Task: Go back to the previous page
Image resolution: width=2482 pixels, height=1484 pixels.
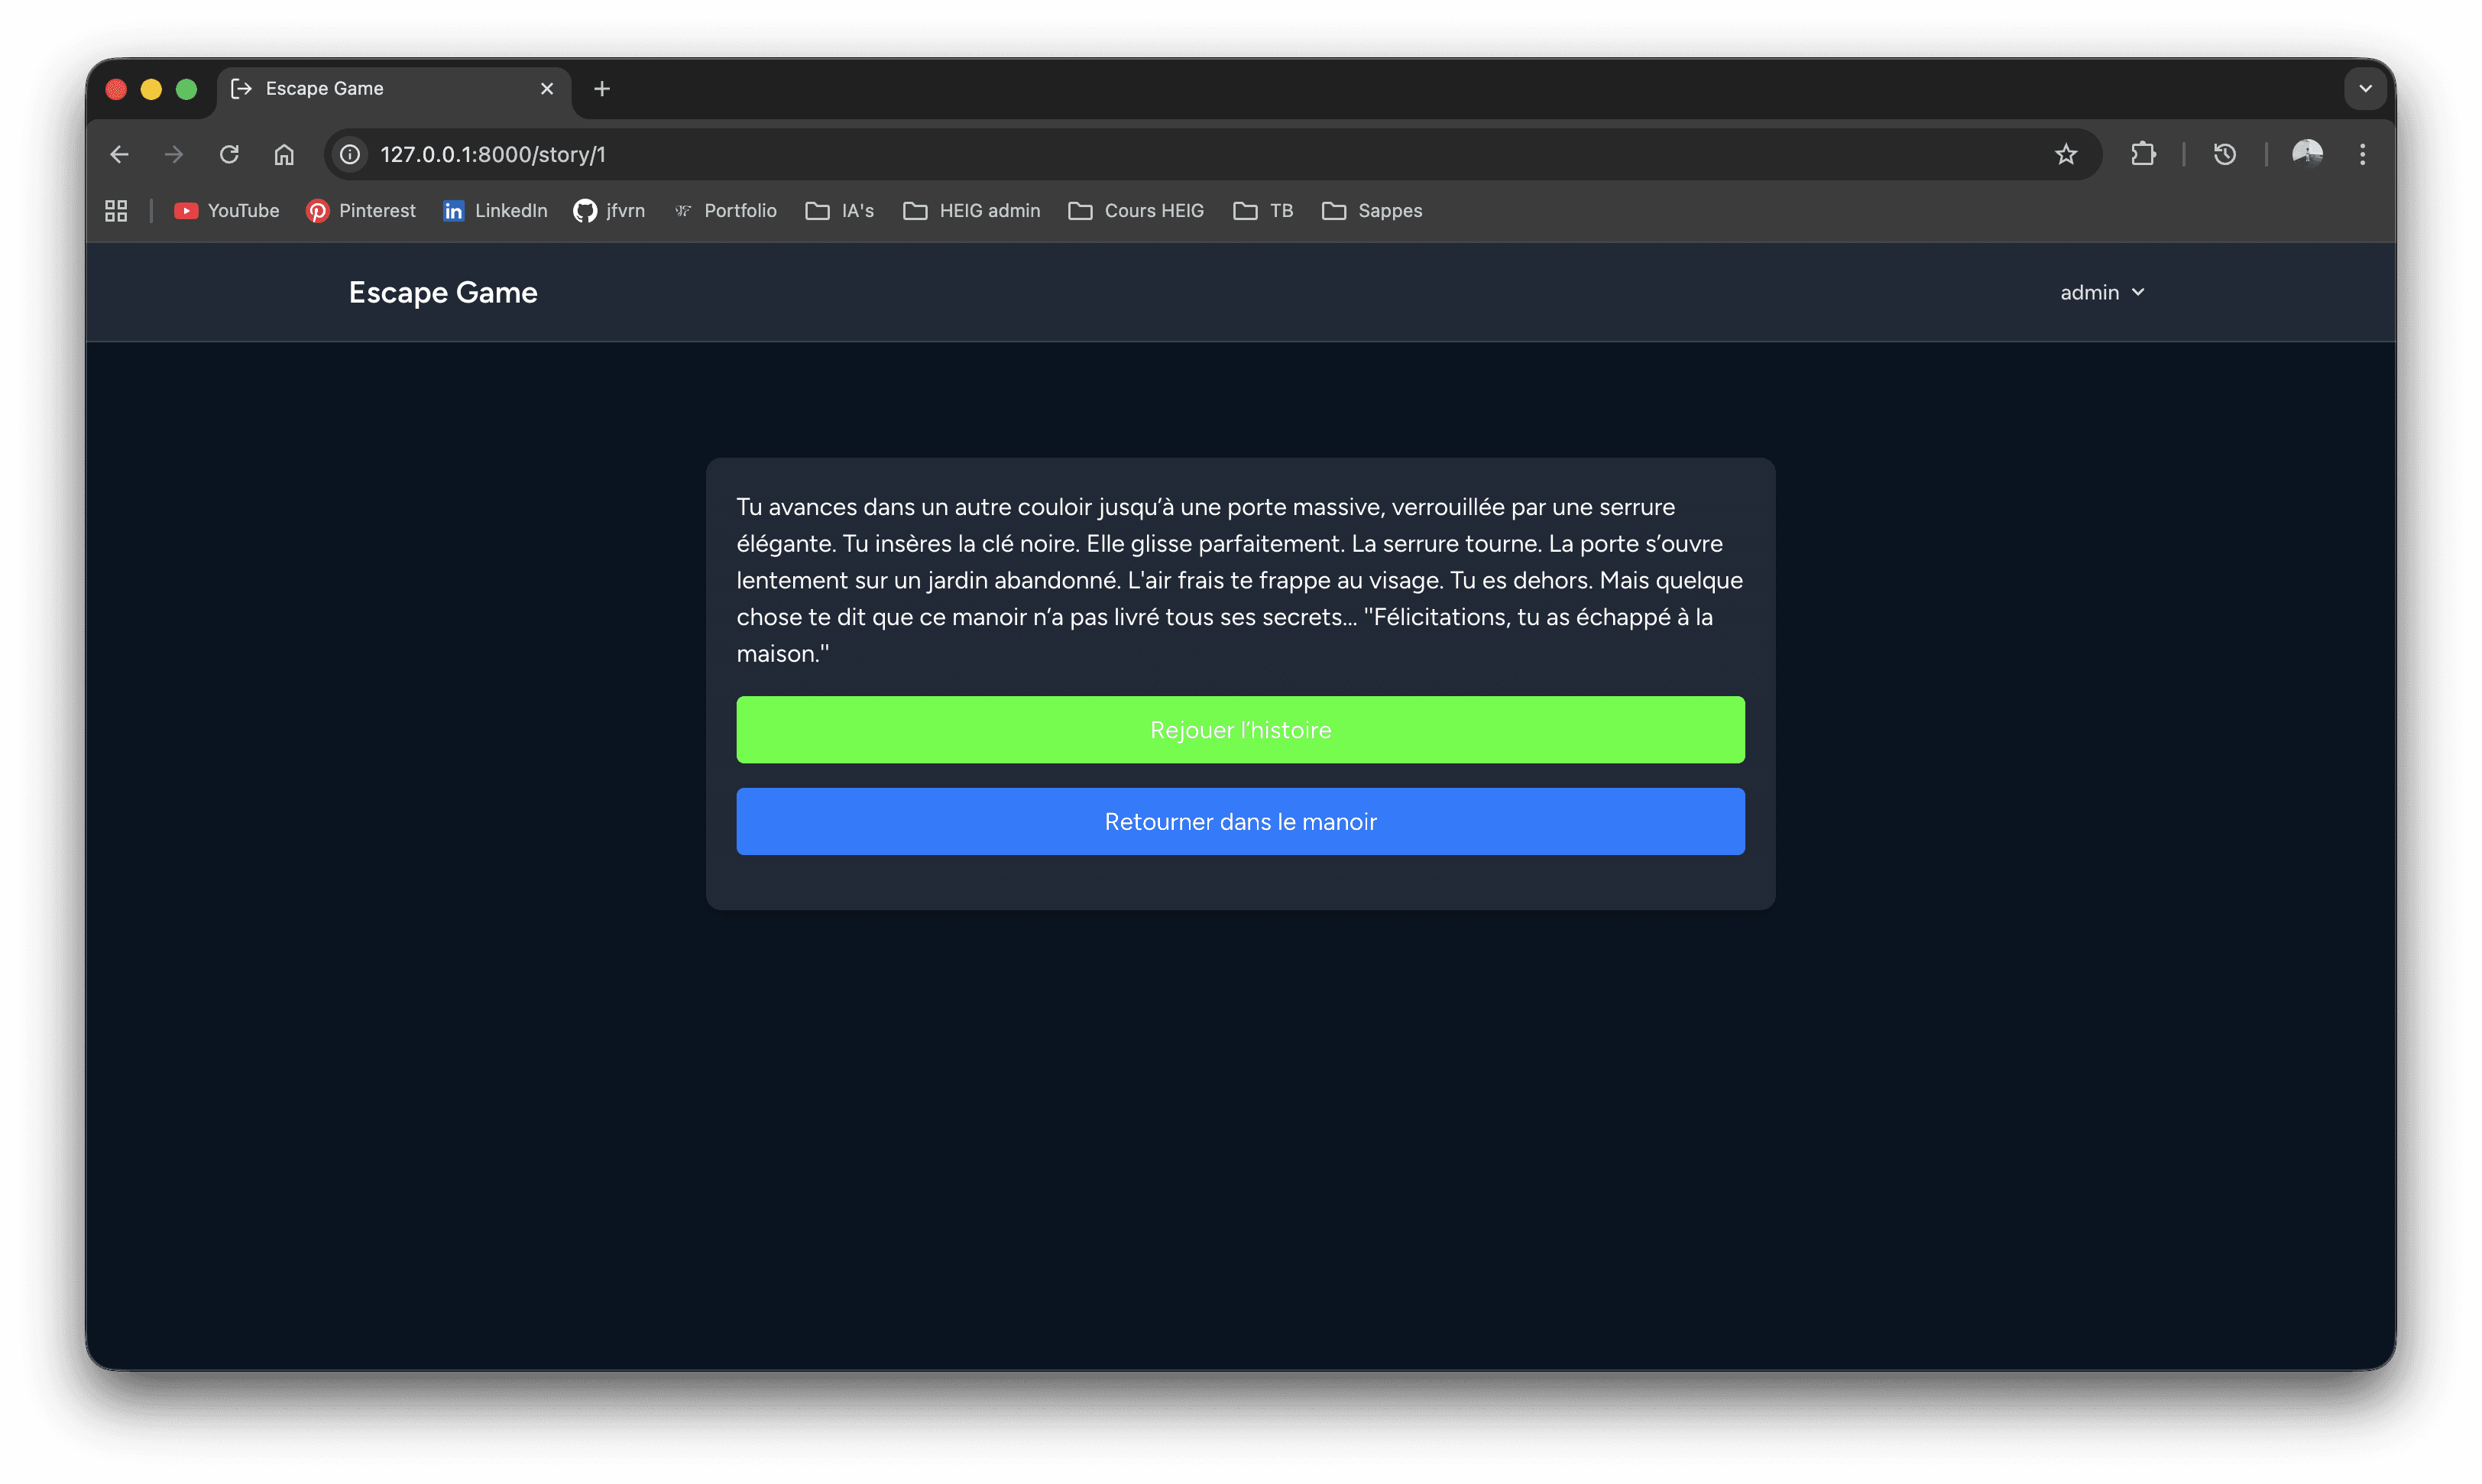Action: click(x=119, y=154)
